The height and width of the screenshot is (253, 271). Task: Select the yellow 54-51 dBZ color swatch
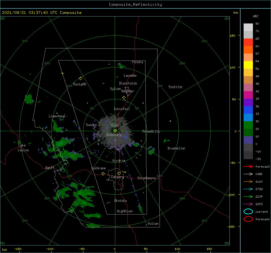[x=248, y=65]
